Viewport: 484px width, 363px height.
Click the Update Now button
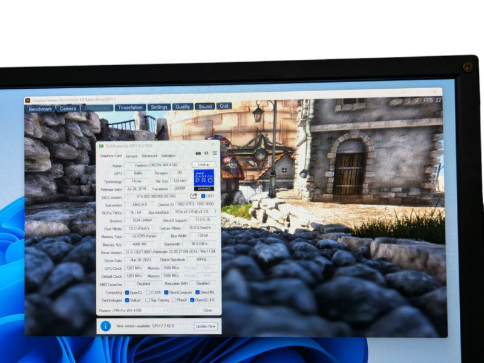(206, 326)
